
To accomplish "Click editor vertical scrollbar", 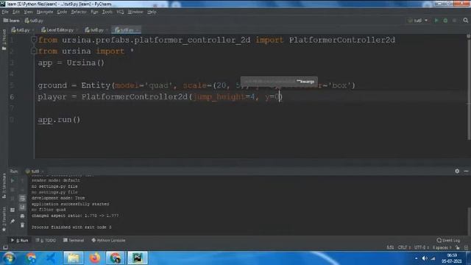I will coord(468,90).
